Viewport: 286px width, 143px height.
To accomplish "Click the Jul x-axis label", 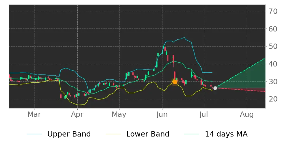I will [204, 114].
